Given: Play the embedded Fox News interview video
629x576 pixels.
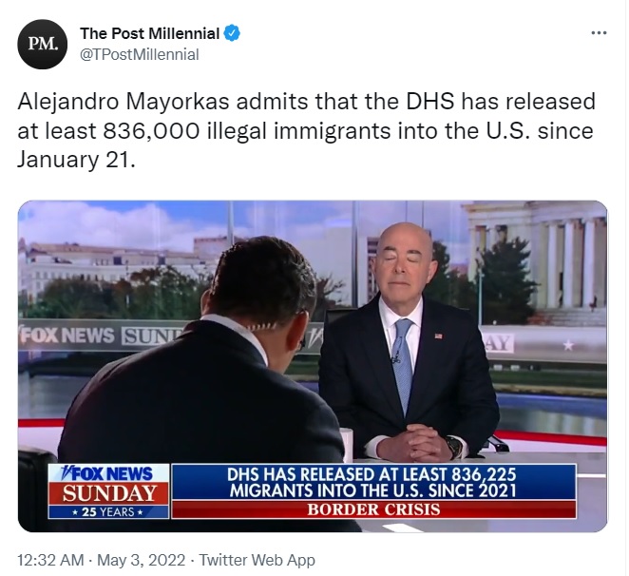Looking at the screenshot, I should tap(313, 366).
